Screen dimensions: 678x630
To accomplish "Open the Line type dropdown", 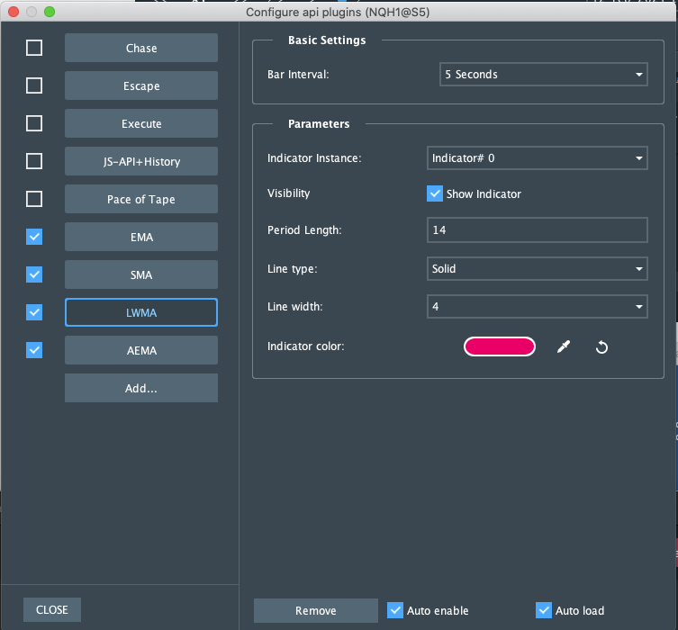I will (x=537, y=269).
